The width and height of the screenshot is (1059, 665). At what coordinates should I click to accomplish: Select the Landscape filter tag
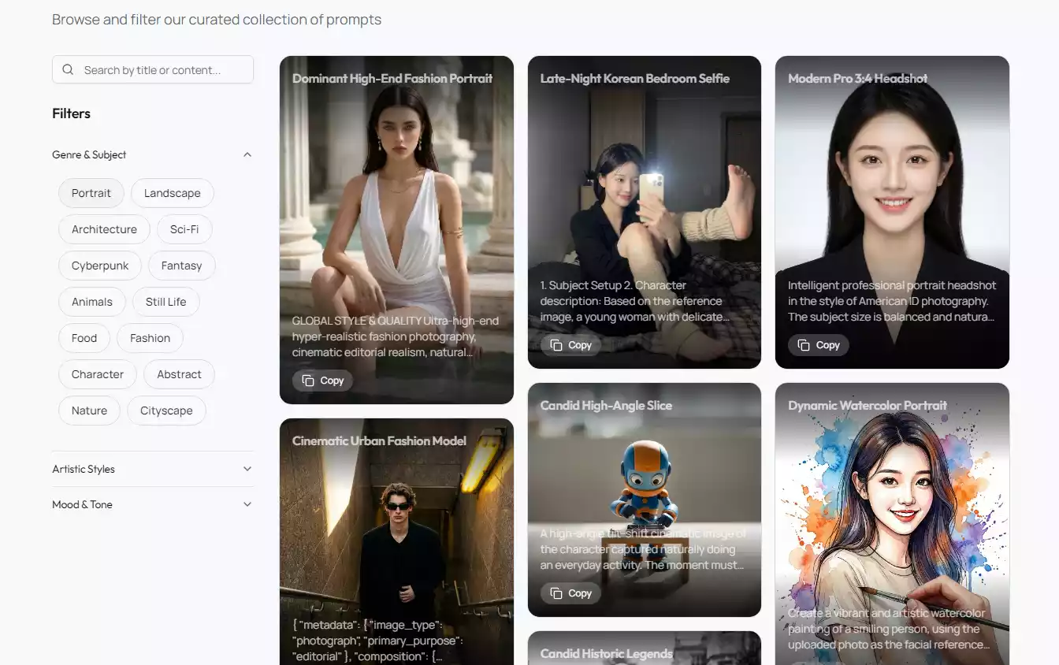(x=172, y=193)
